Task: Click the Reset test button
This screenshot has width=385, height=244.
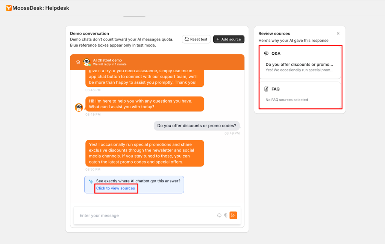Action: [x=196, y=39]
